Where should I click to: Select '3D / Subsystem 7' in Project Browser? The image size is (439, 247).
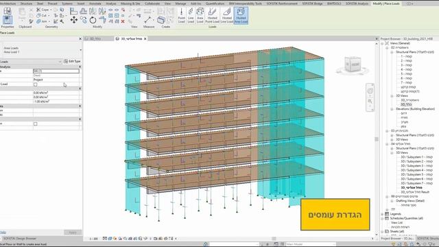tap(416, 183)
